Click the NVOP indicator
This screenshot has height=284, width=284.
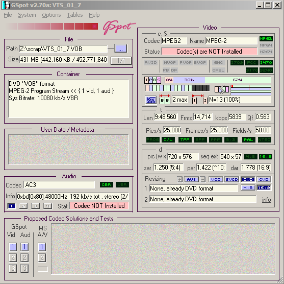tap(170, 63)
